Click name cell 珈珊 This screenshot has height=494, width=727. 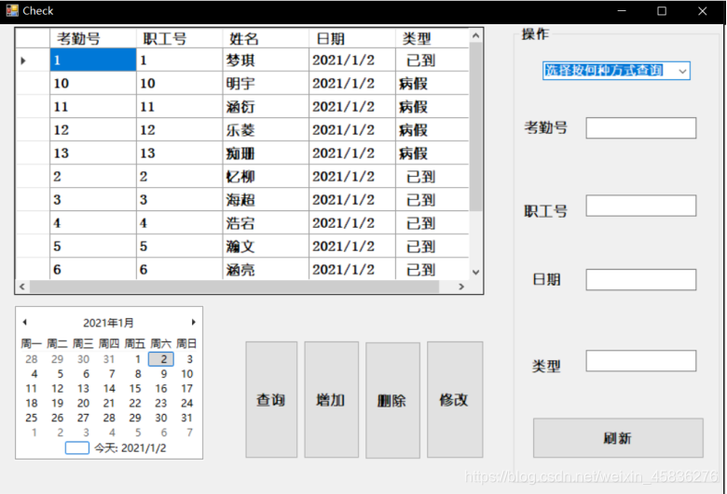click(x=266, y=153)
